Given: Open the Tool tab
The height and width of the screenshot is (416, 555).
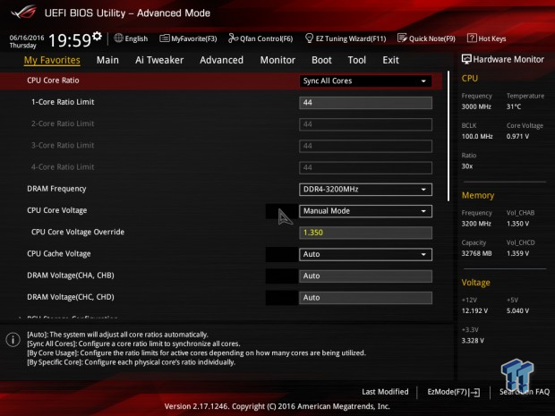Looking at the screenshot, I should tap(357, 60).
